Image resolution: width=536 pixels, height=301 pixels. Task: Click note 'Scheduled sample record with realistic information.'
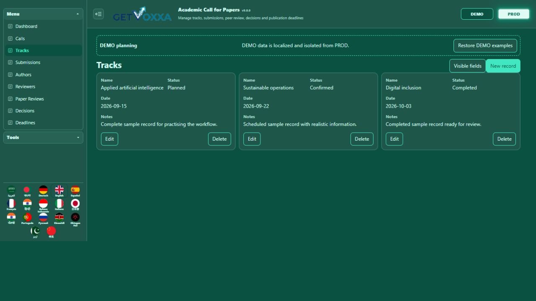click(x=300, y=124)
